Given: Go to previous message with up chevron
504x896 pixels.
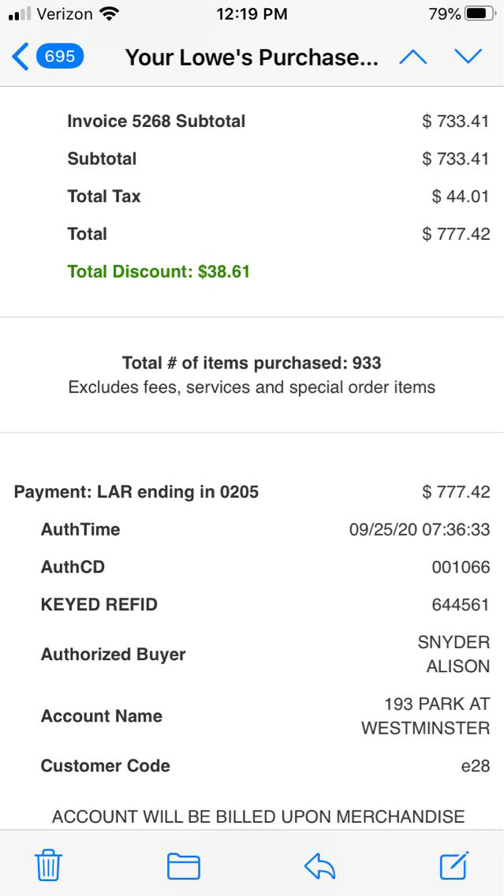Looking at the screenshot, I should tap(413, 57).
